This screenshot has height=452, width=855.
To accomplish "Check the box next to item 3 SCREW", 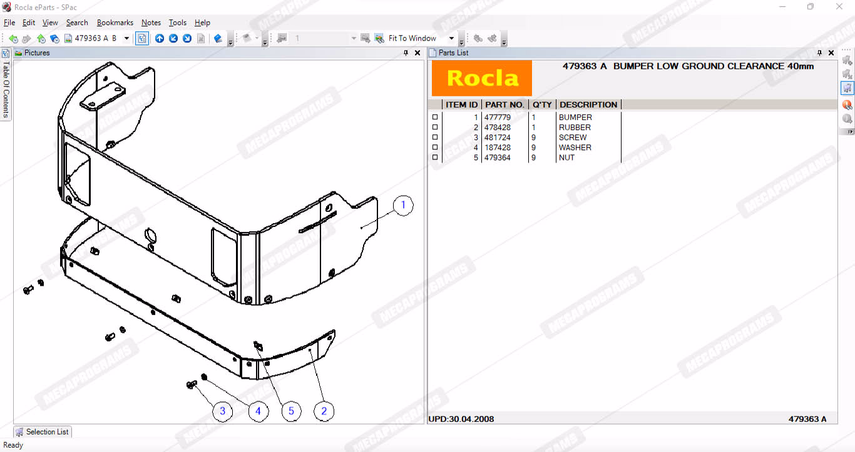I will point(435,138).
